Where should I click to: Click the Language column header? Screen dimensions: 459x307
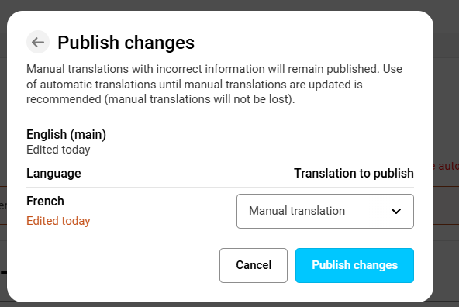pyautogui.click(x=53, y=173)
